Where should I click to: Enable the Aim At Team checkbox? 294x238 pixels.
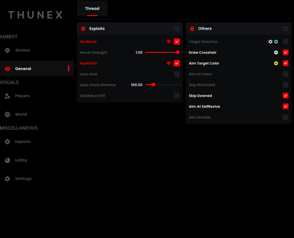click(285, 74)
